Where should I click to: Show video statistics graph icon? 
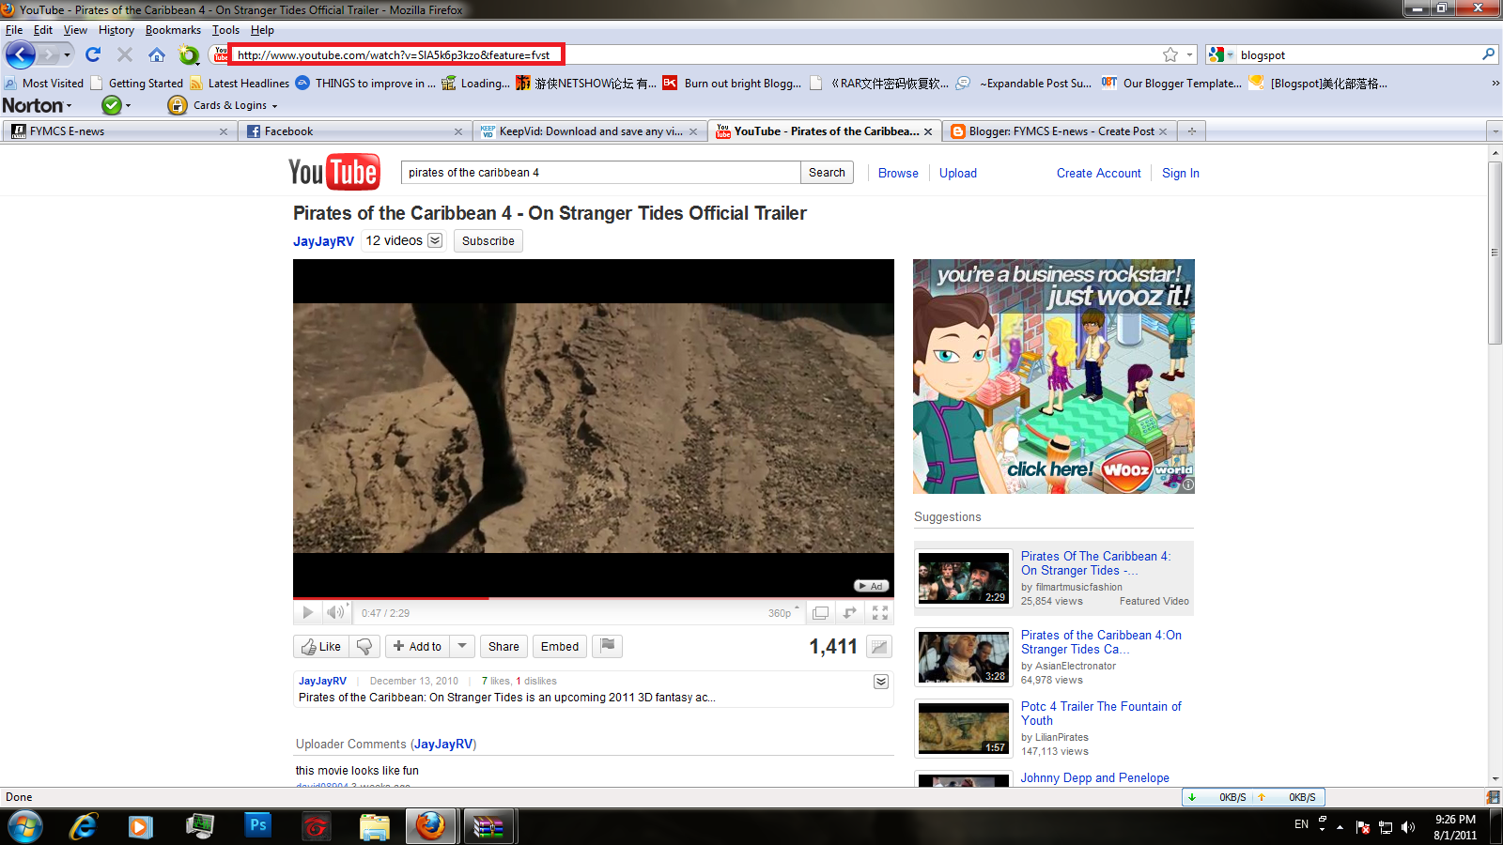[879, 646]
